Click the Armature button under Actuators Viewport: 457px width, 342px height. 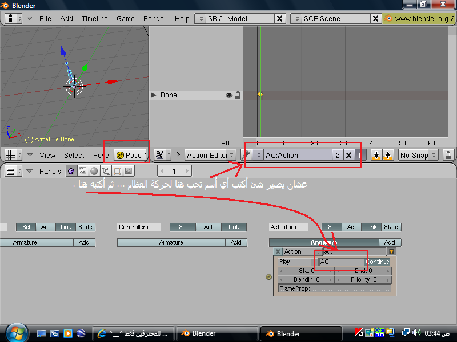324,242
